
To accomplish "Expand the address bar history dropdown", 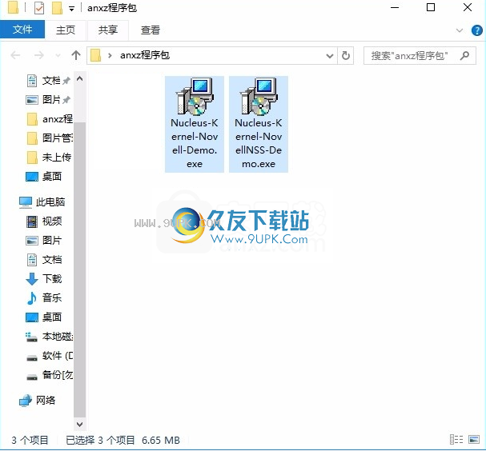I will click(330, 56).
